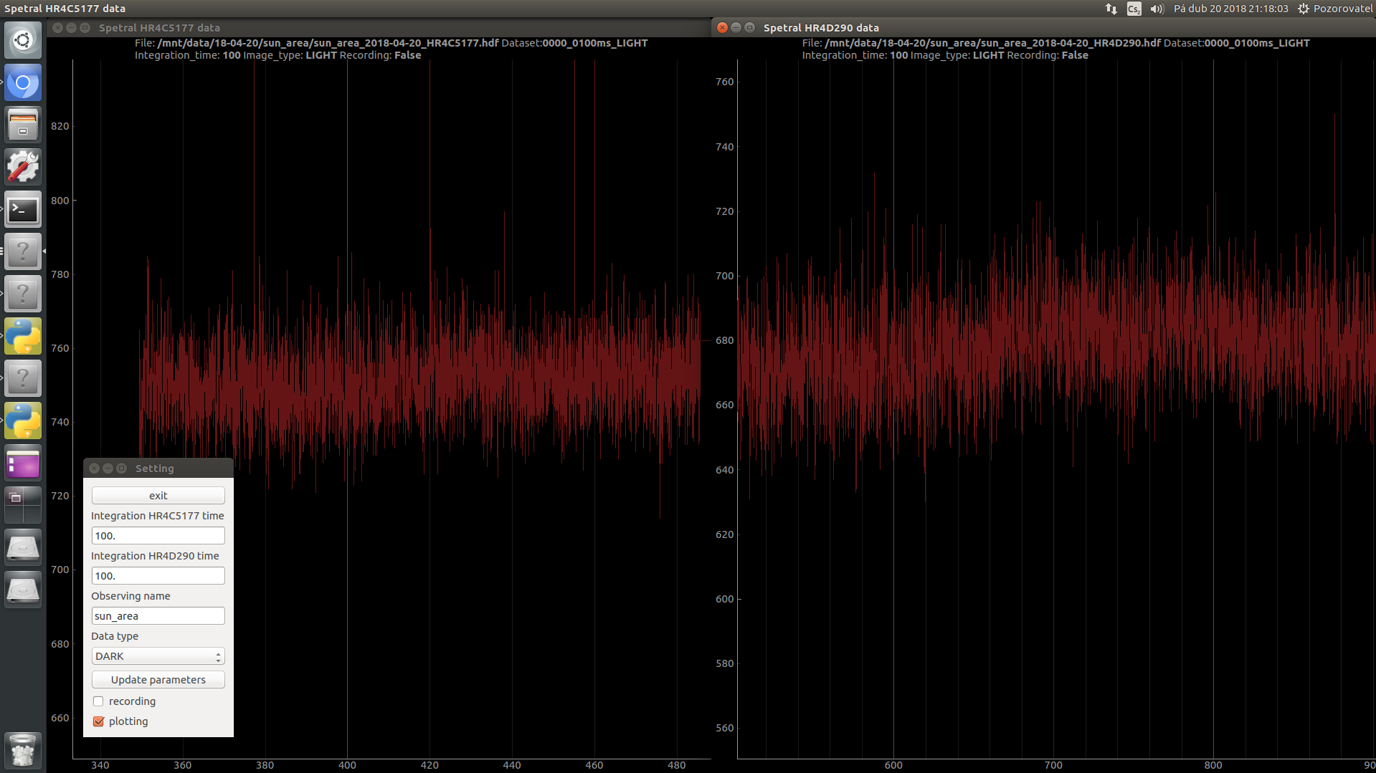Uncheck the plotting checkbox
Screen dimensions: 1376x773
(98, 721)
